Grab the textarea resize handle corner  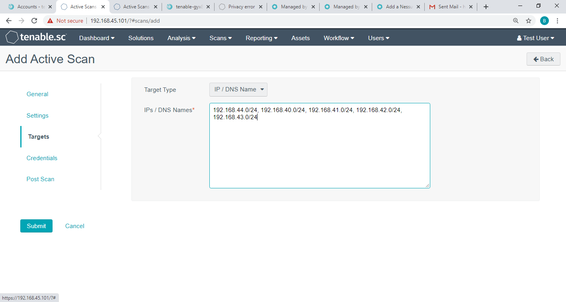coord(427,186)
